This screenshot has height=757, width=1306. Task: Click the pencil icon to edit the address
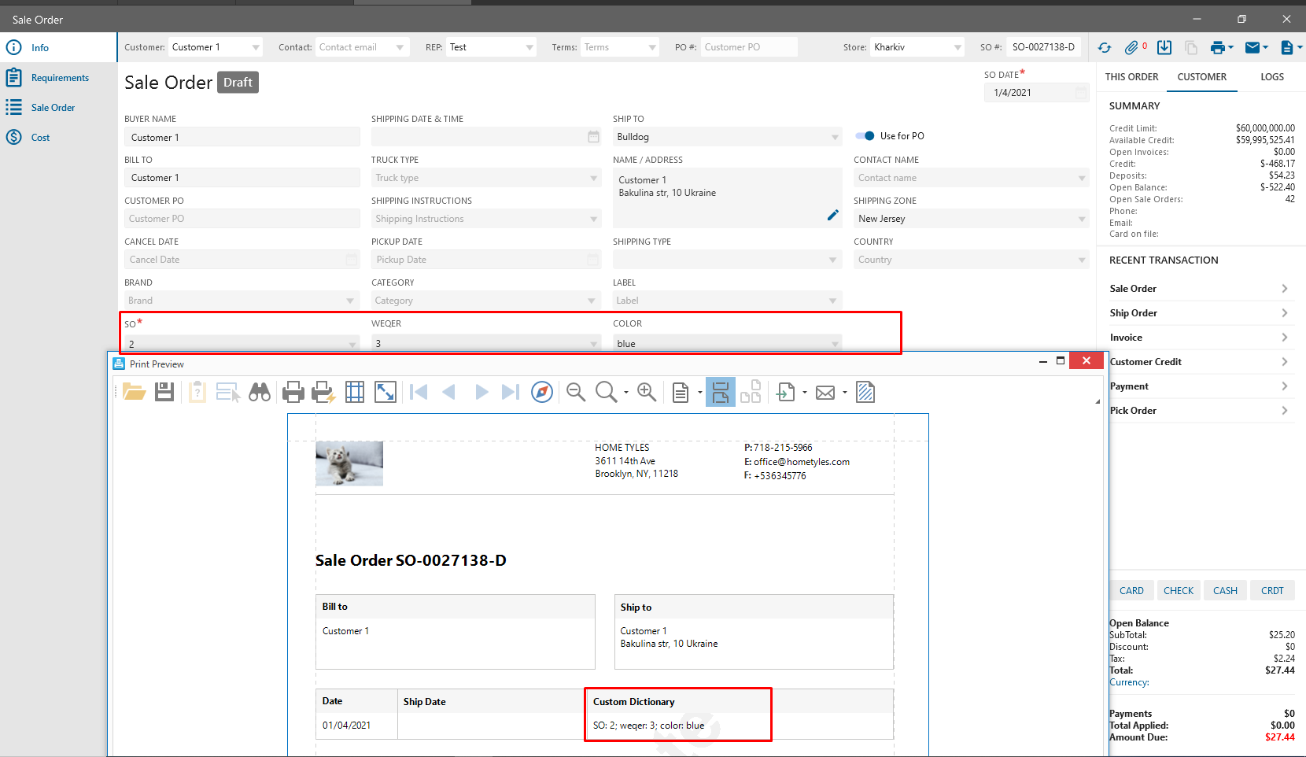tap(832, 216)
